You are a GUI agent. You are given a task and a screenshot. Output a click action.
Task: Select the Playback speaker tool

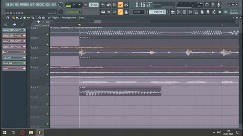44,18
